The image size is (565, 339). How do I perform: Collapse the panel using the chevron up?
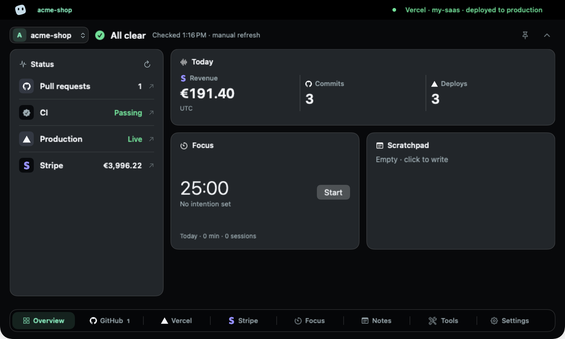pyautogui.click(x=547, y=35)
